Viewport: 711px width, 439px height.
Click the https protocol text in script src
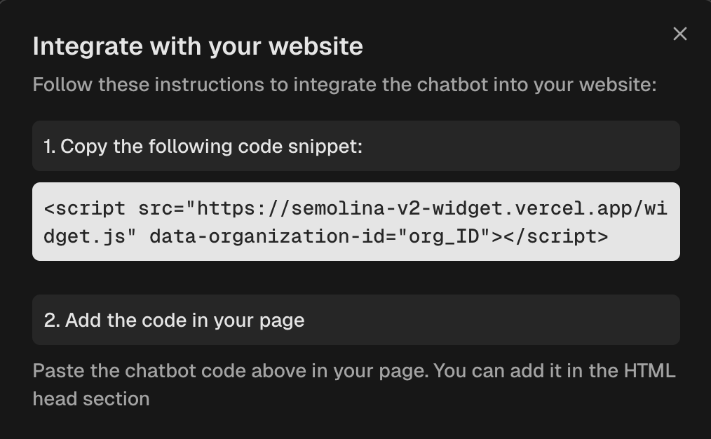point(224,208)
